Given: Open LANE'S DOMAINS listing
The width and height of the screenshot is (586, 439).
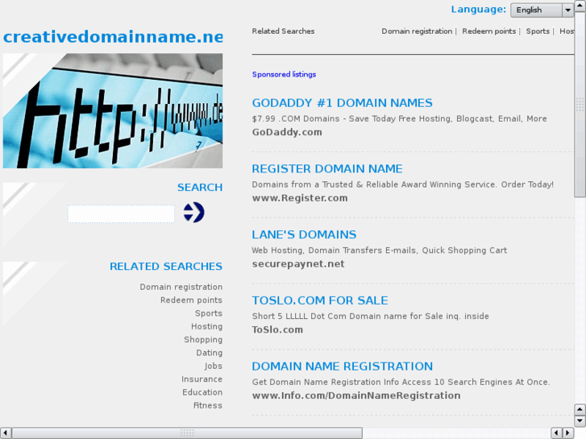Looking at the screenshot, I should [x=304, y=234].
